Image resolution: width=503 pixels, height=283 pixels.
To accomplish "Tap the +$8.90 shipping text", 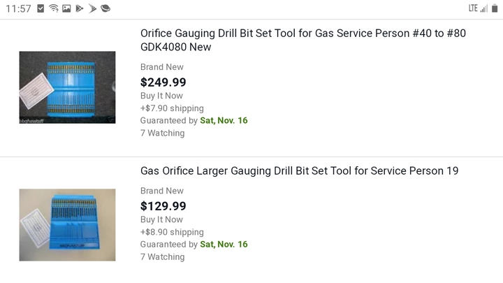I will (x=172, y=232).
